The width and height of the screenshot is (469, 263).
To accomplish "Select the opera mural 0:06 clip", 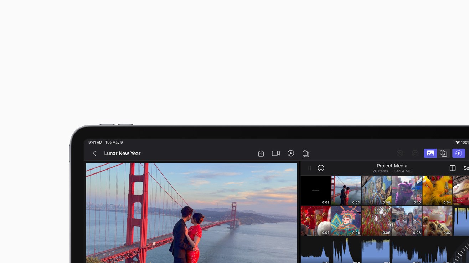I will click(x=346, y=221).
